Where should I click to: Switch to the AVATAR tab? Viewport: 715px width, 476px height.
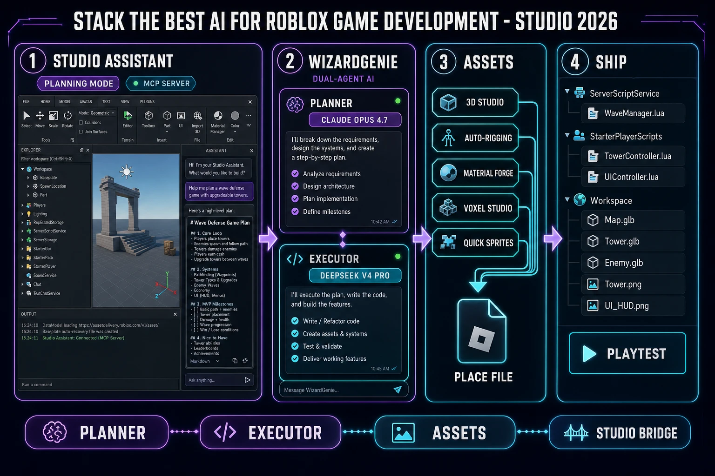86,101
